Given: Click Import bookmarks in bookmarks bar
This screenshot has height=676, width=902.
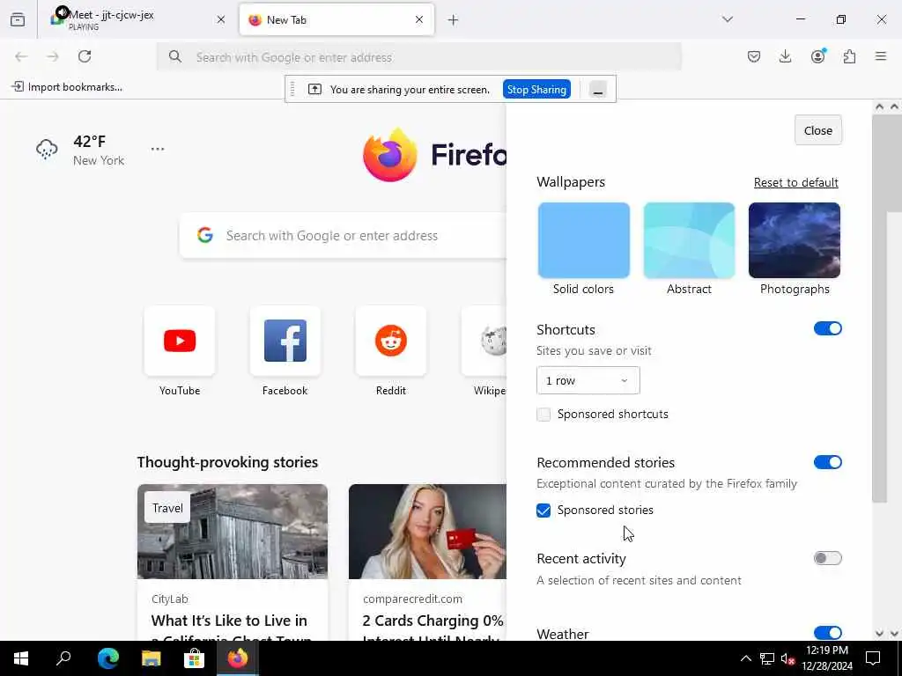Looking at the screenshot, I should coord(67,87).
